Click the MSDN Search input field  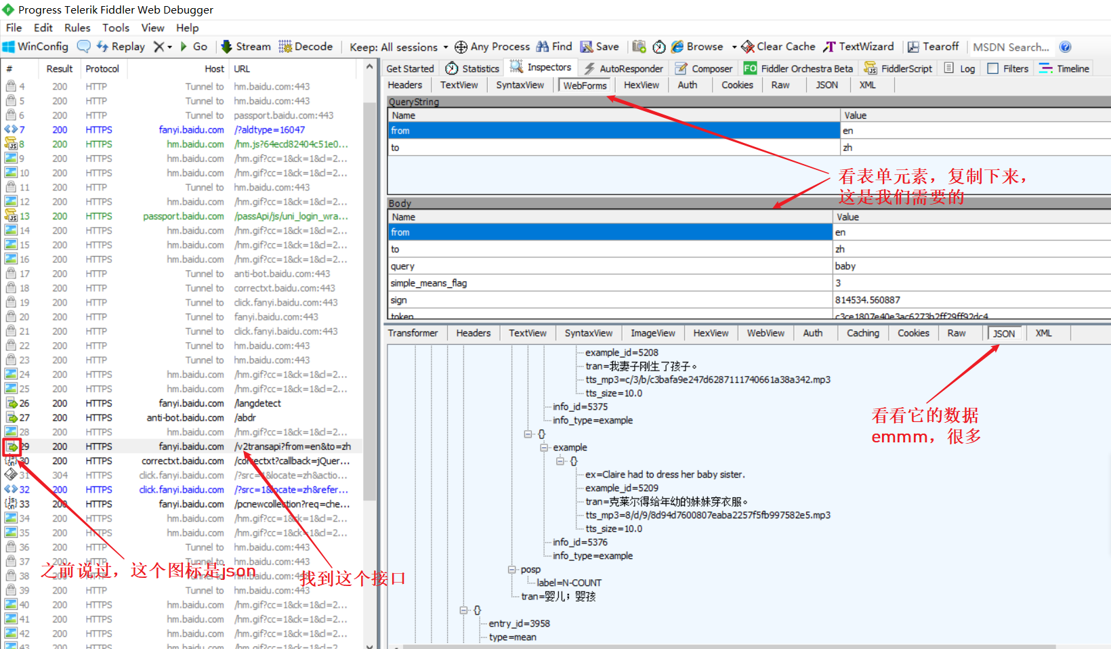(1011, 47)
